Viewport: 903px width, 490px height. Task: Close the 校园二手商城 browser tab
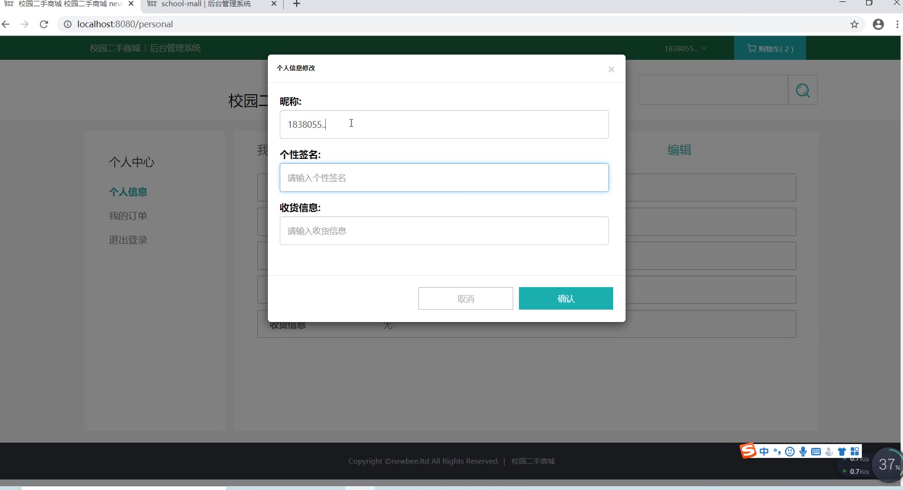click(x=131, y=4)
